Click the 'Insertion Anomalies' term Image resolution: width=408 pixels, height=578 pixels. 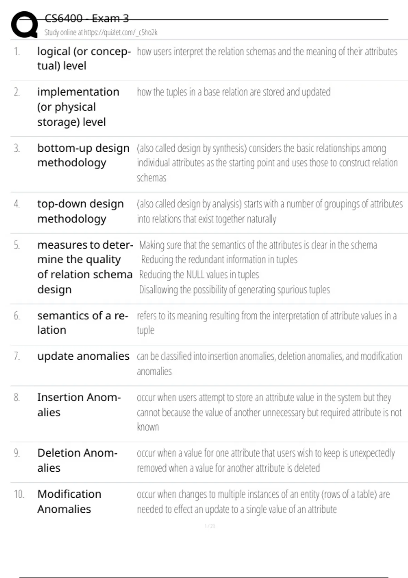click(79, 405)
